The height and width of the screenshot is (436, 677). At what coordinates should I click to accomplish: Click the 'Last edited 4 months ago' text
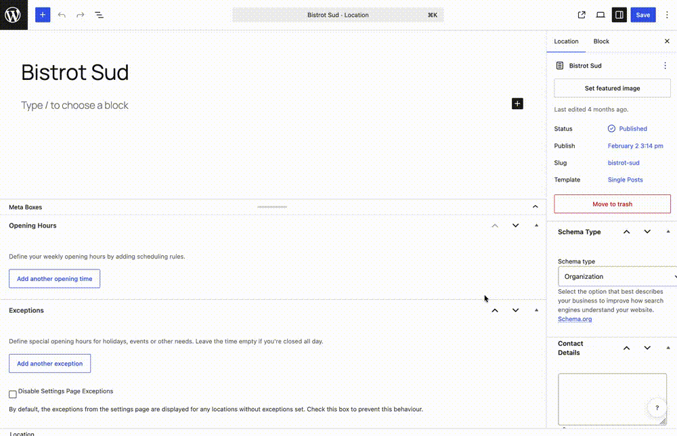point(591,110)
